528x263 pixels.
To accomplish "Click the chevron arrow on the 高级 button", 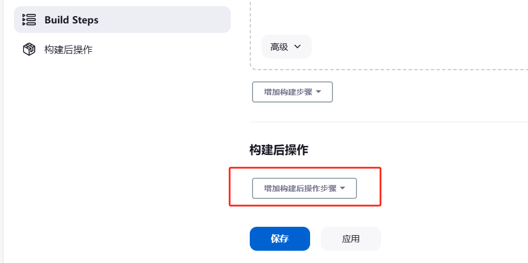I will click(x=297, y=47).
